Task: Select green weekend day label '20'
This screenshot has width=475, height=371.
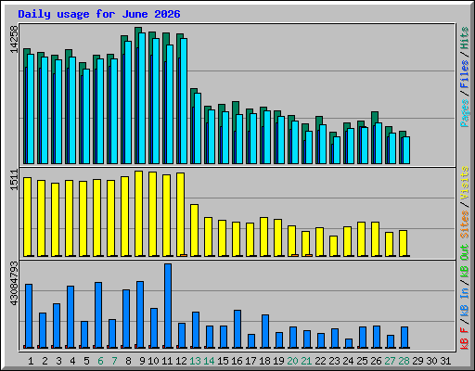Action: pos(292,361)
